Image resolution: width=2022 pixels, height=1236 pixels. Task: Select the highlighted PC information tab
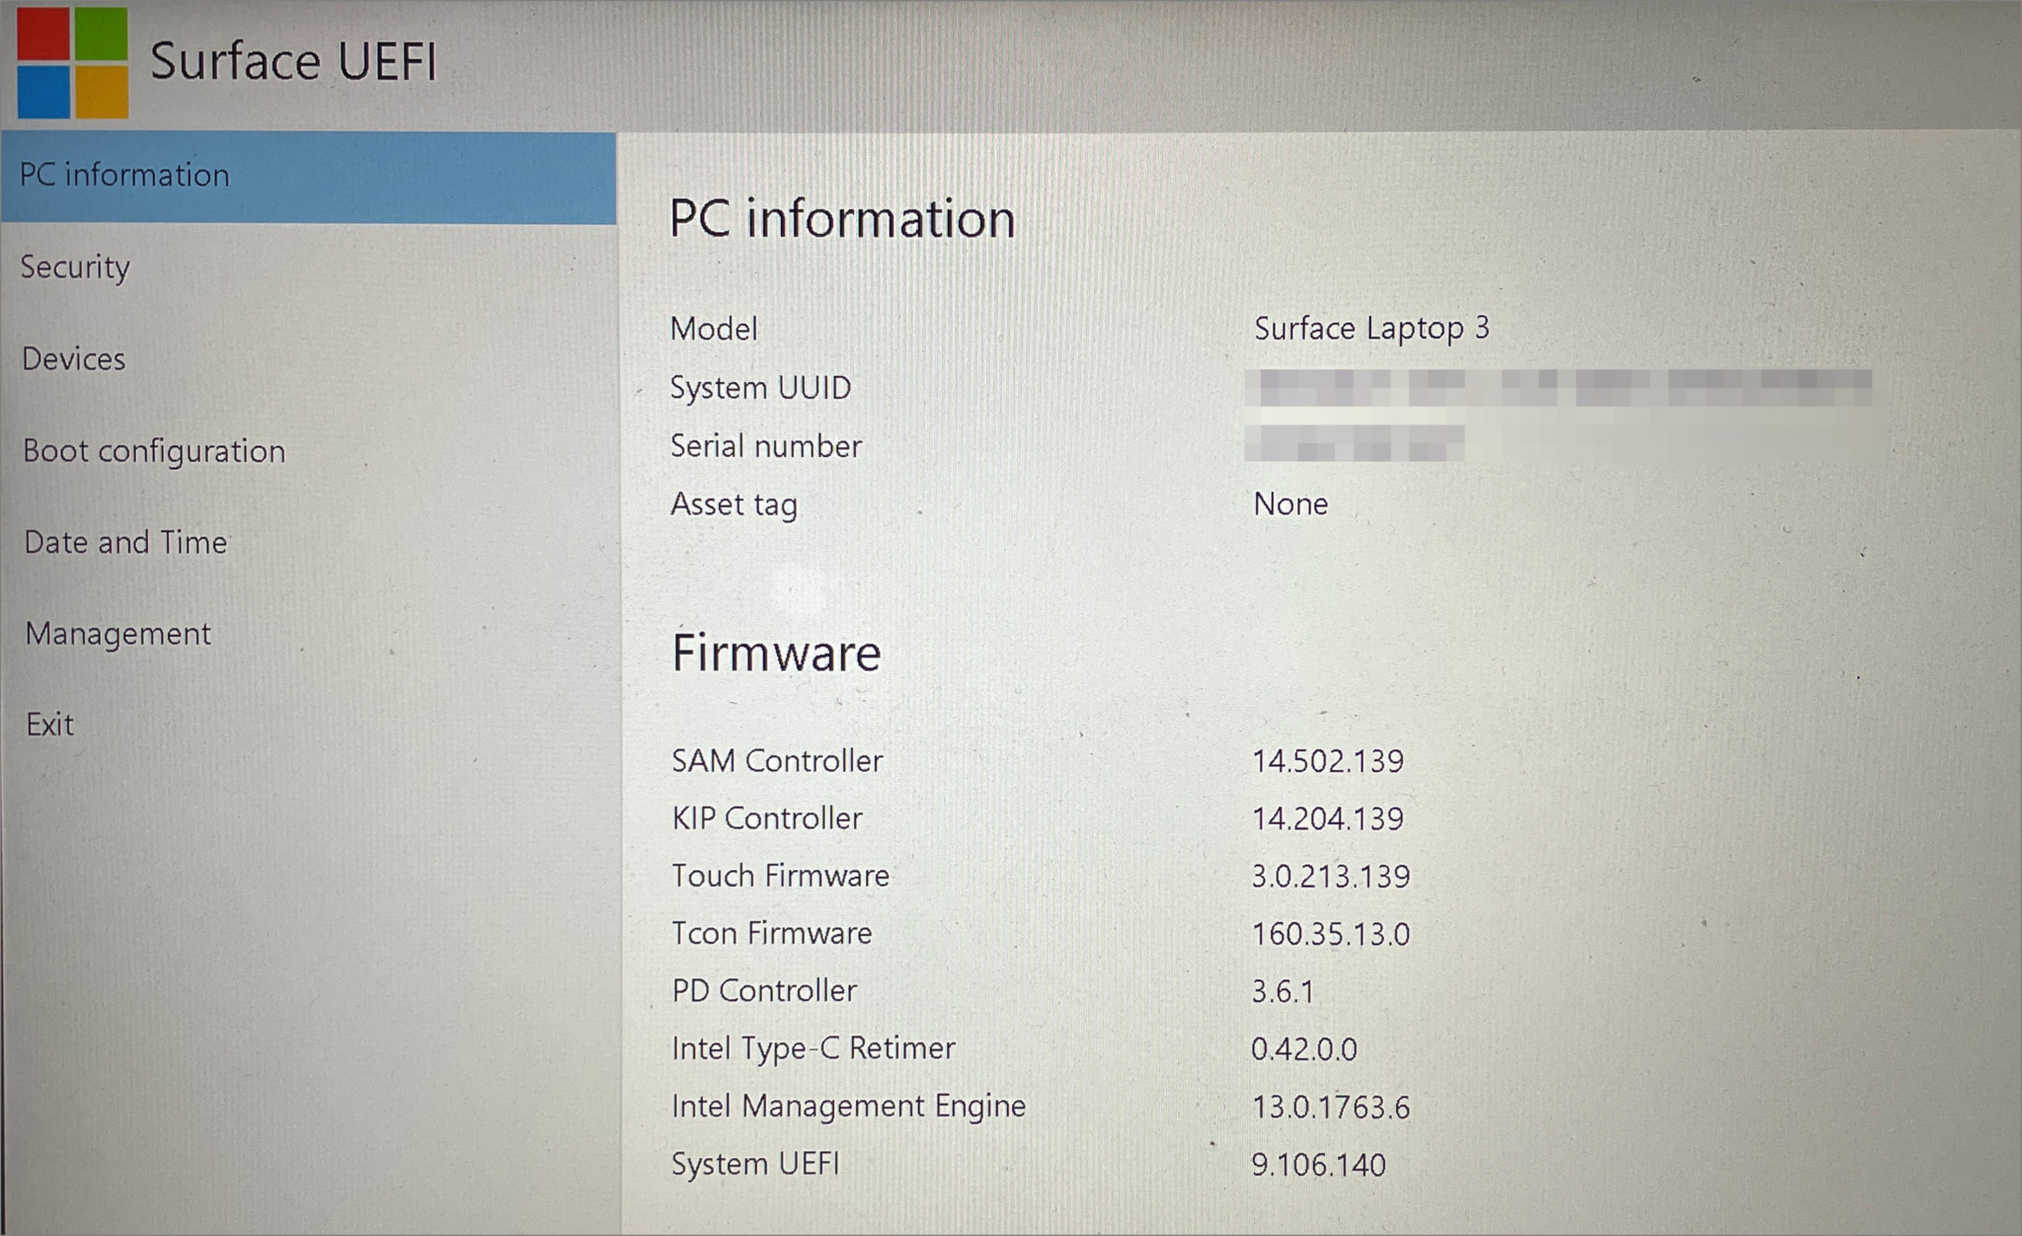(121, 175)
